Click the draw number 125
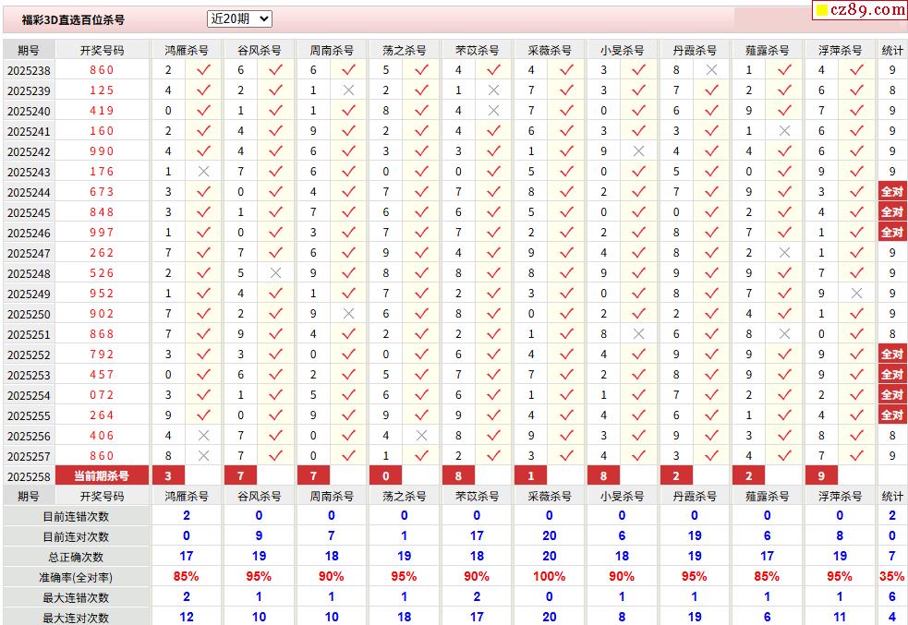This screenshot has width=908, height=625. click(102, 90)
